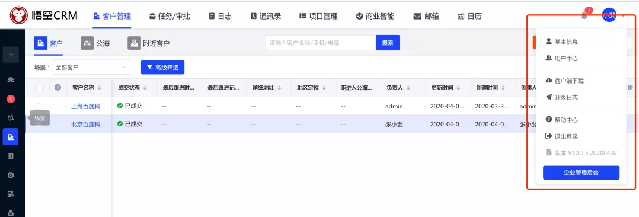
Task: Open the dashboard gauge icon in sidebar
Action: 11,79
